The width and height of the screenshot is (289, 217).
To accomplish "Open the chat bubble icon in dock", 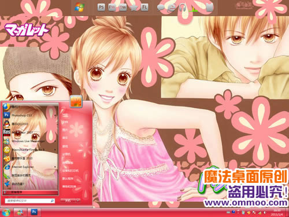I will pyautogui.click(x=161, y=8).
